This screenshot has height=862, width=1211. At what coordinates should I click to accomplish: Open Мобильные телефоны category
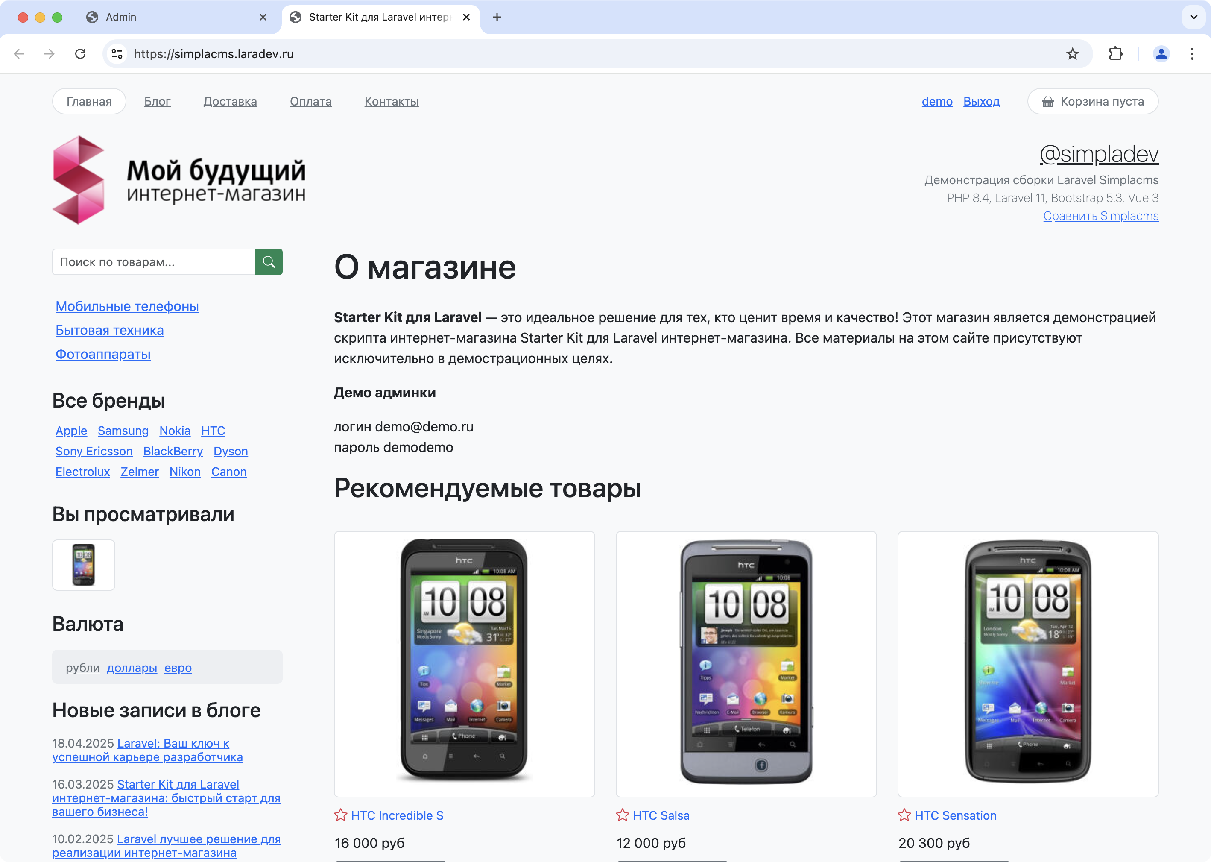point(127,306)
